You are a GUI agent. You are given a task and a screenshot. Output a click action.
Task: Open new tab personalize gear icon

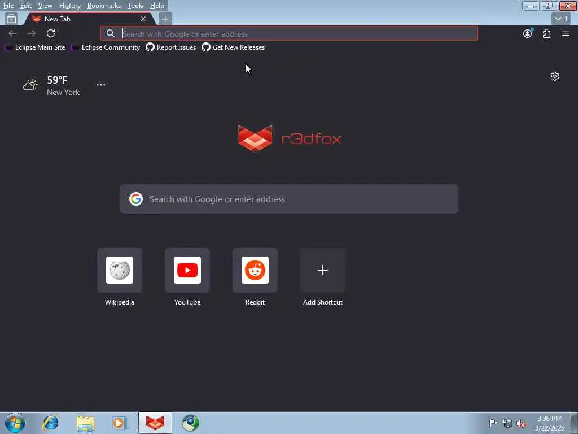(x=555, y=76)
